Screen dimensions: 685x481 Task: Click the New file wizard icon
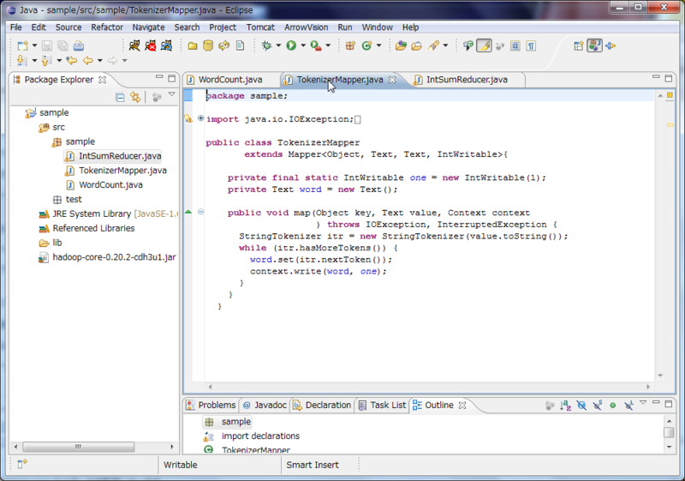click(x=23, y=46)
